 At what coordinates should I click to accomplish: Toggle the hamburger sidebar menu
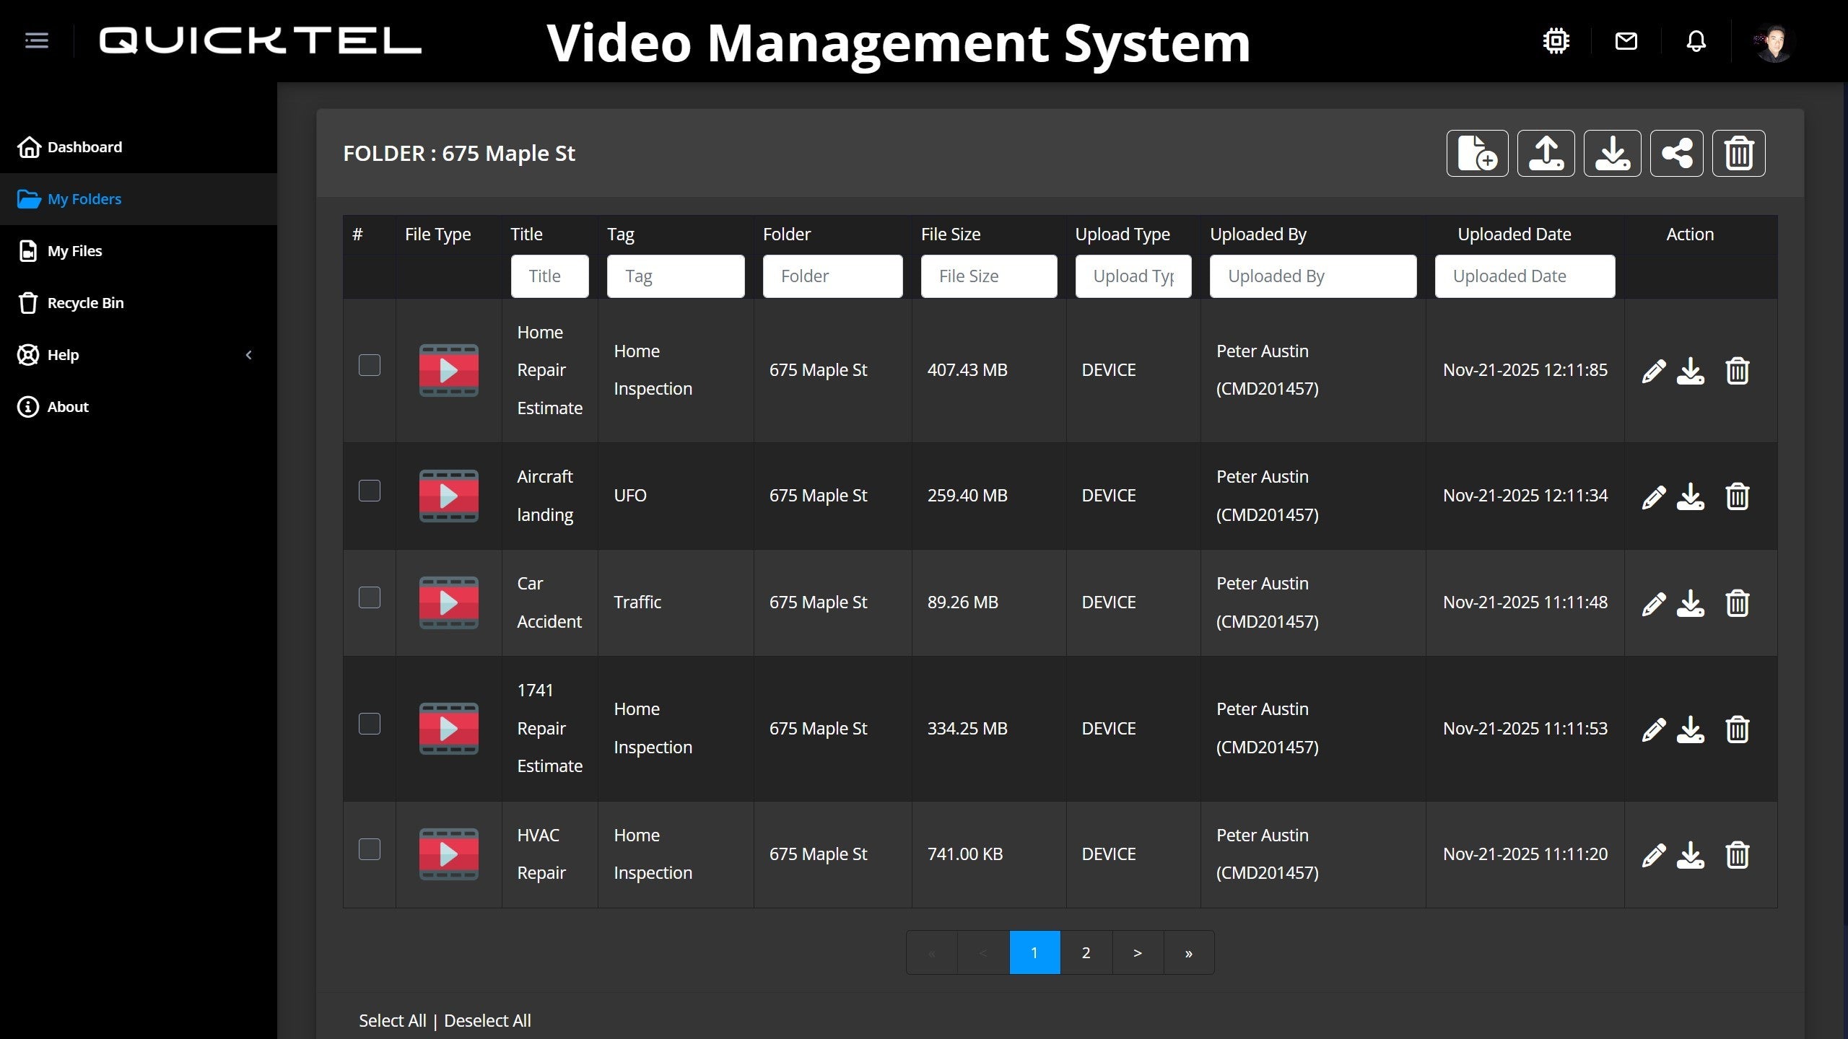coord(37,40)
